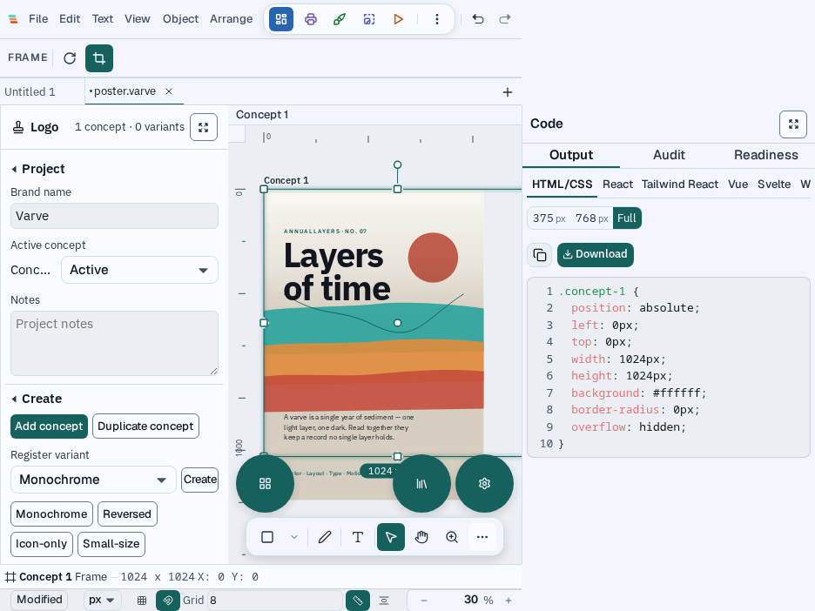Add a new document tab with plus

point(508,92)
